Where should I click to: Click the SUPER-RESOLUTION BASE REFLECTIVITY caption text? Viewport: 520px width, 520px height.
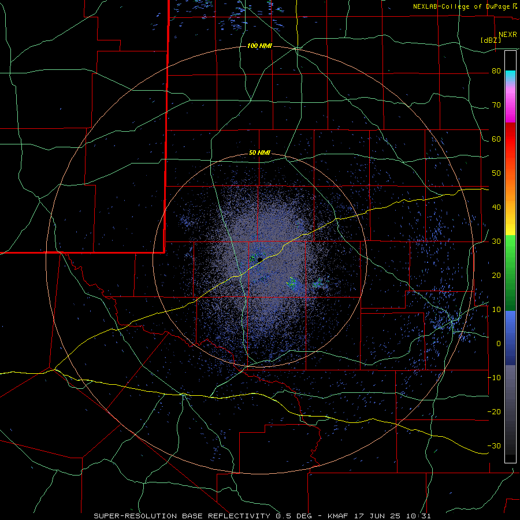pos(182,516)
